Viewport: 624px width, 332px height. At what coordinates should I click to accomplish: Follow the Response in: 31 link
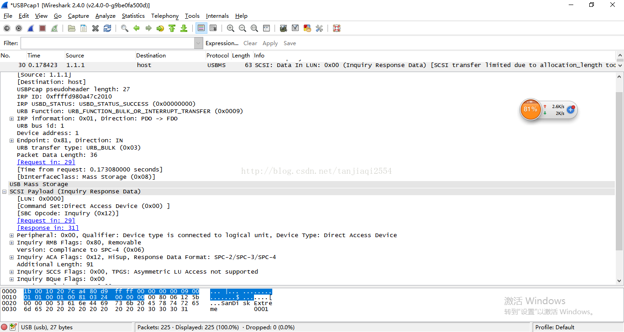(48, 228)
